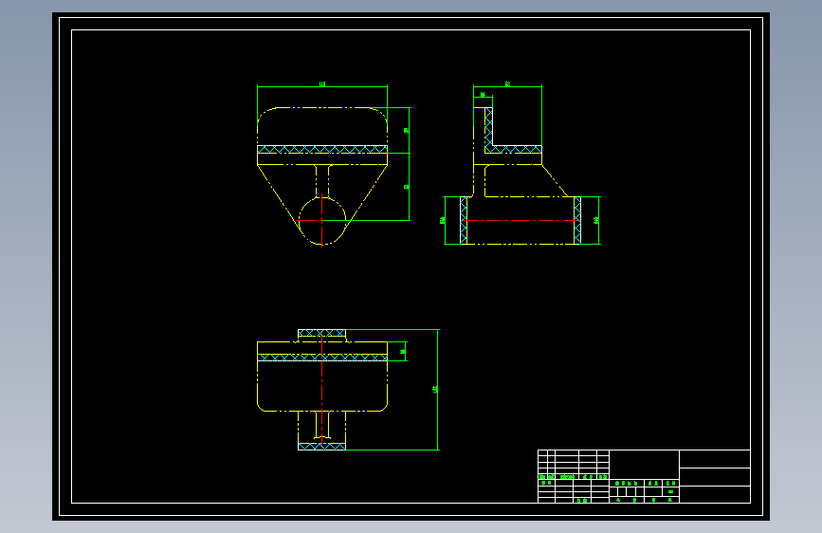This screenshot has width=822, height=533.
Task: Select the overall width dimension above side view
Action: pyautogui.click(x=507, y=84)
